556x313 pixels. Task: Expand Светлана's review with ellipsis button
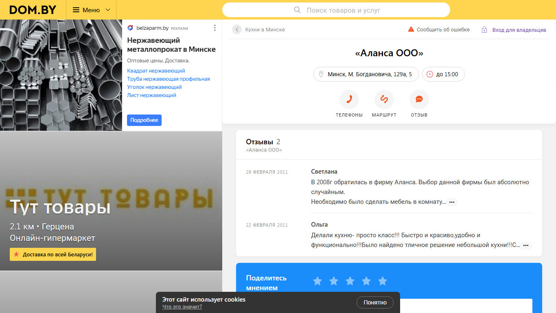point(452,202)
